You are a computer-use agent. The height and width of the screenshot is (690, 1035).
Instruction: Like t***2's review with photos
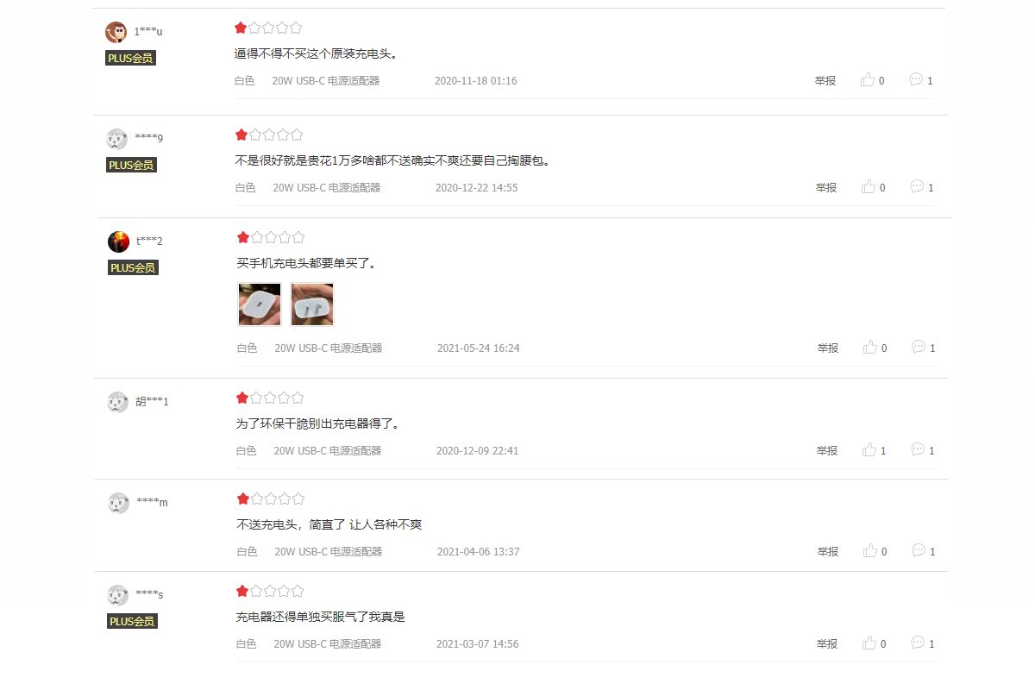coord(875,348)
